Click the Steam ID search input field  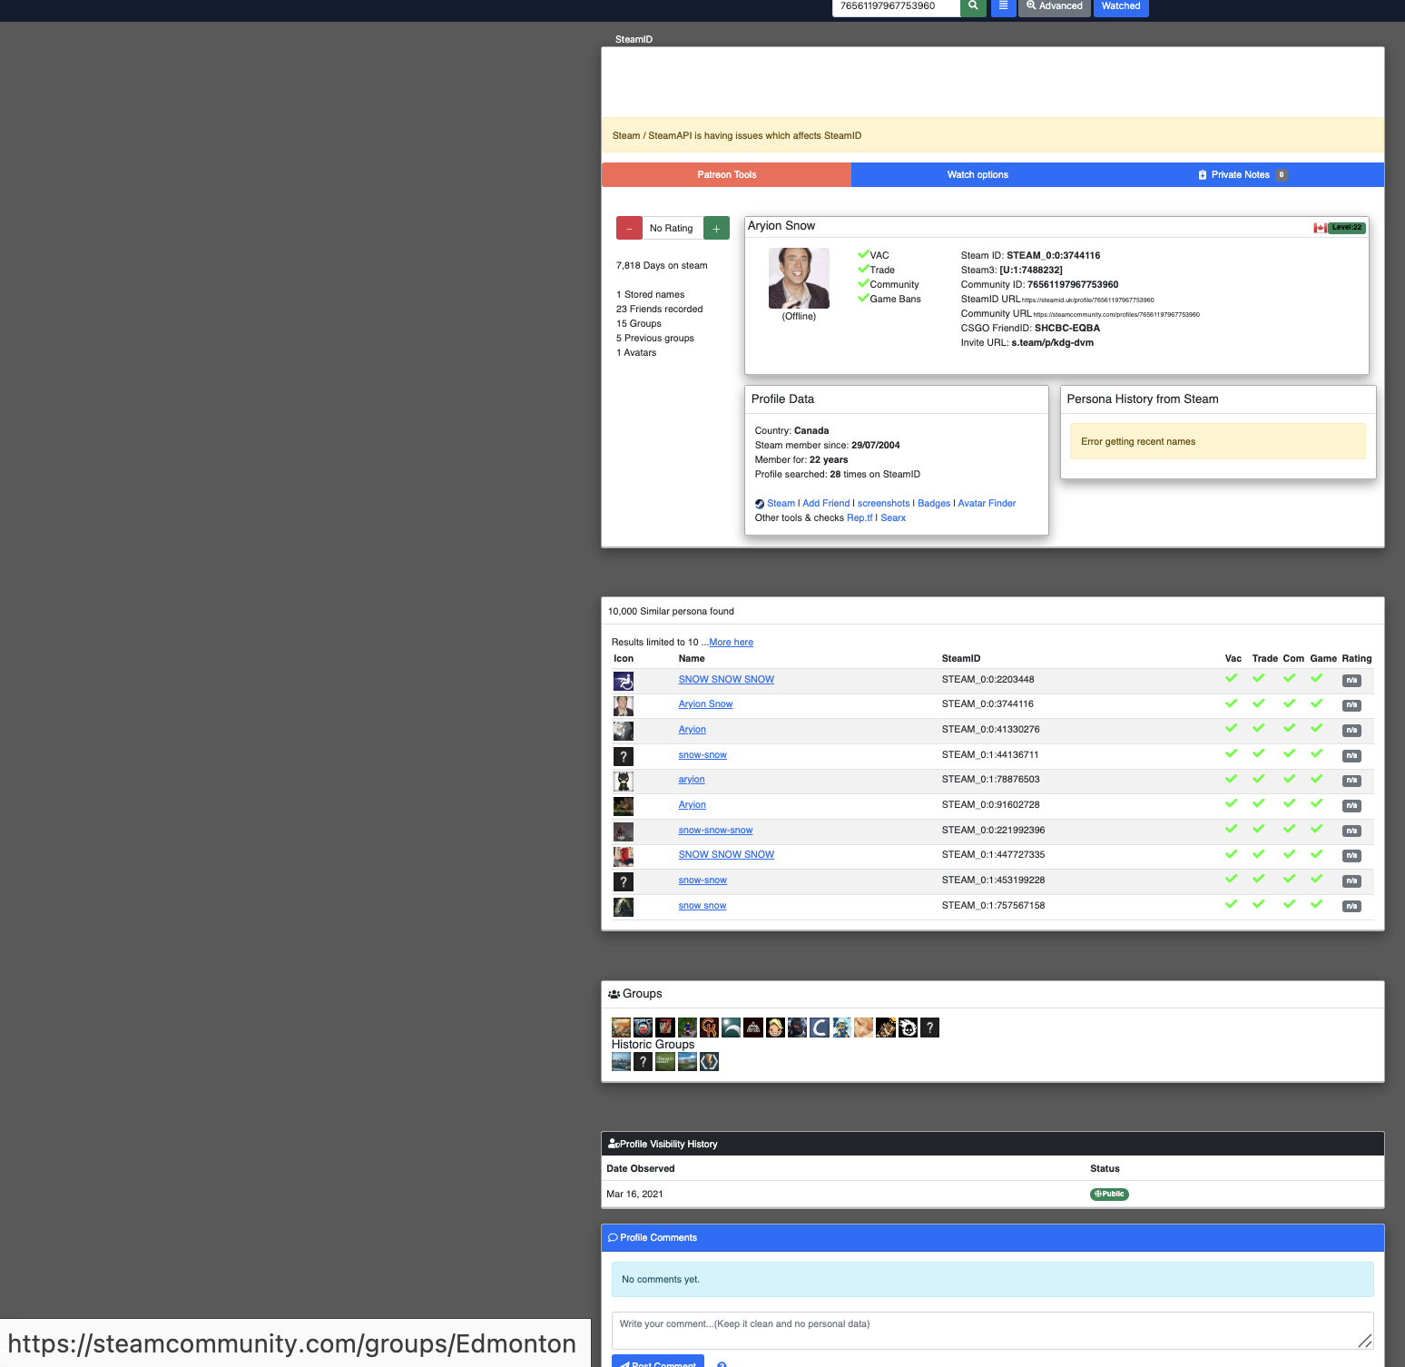[895, 6]
